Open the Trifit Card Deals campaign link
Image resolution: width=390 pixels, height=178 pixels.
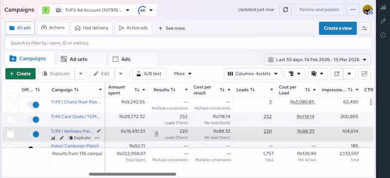click(x=75, y=117)
